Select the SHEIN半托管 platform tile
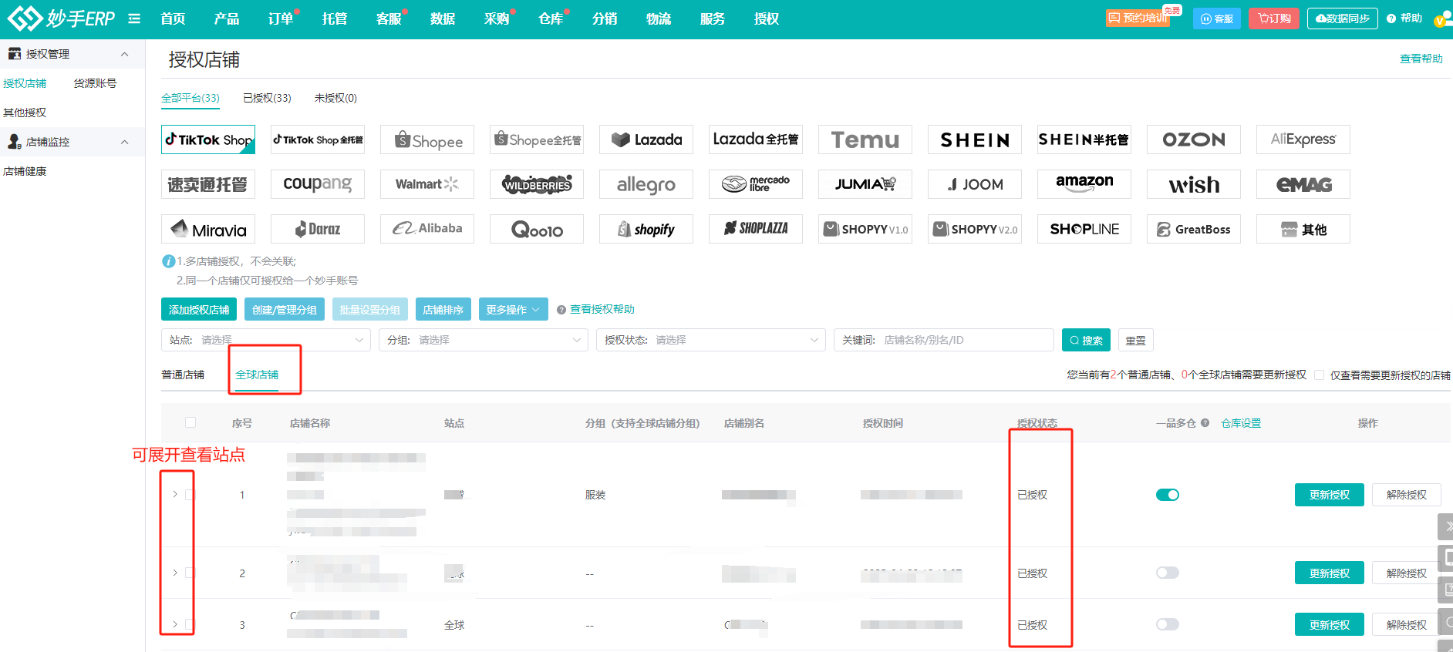 [x=1084, y=139]
